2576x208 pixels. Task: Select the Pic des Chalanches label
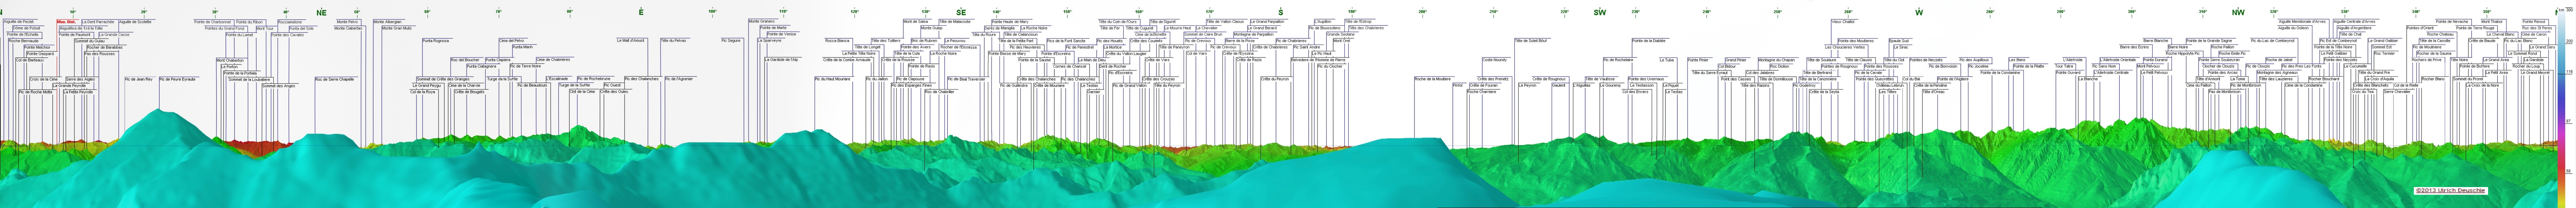pyautogui.click(x=642, y=79)
